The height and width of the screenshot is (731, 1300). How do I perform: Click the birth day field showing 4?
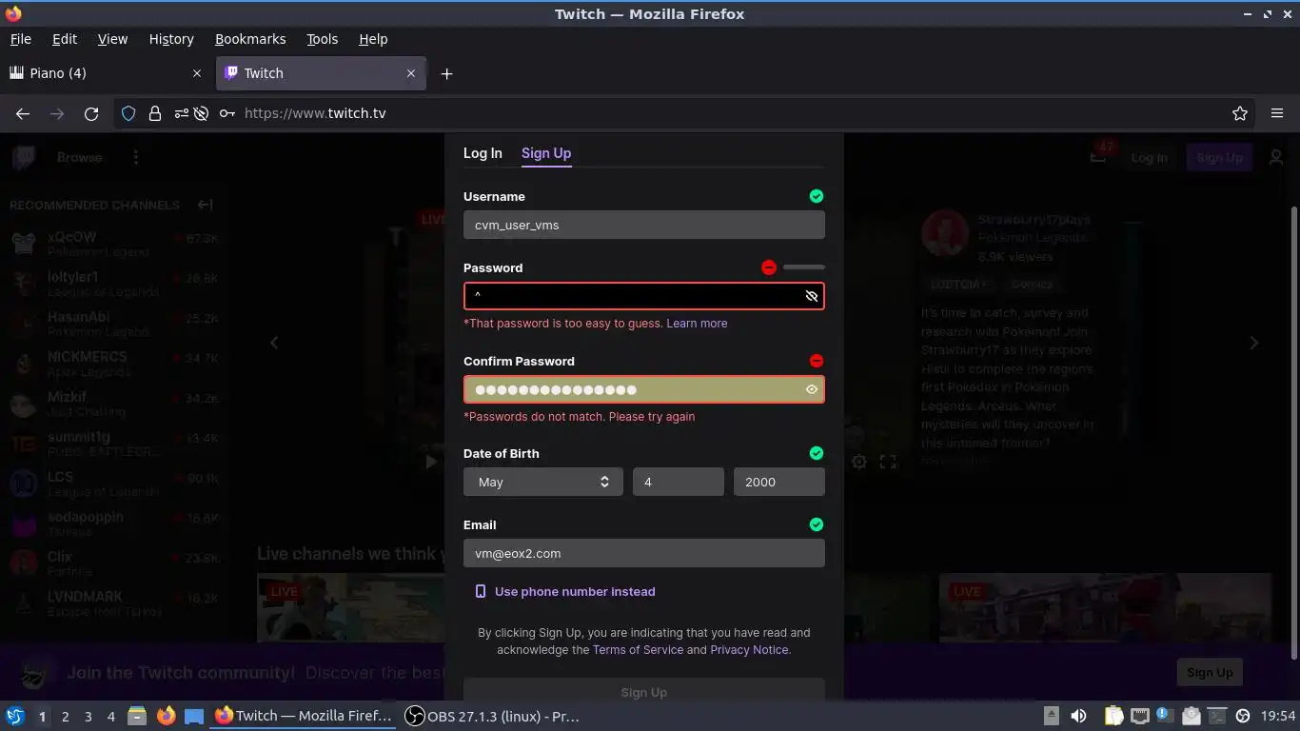tap(679, 482)
